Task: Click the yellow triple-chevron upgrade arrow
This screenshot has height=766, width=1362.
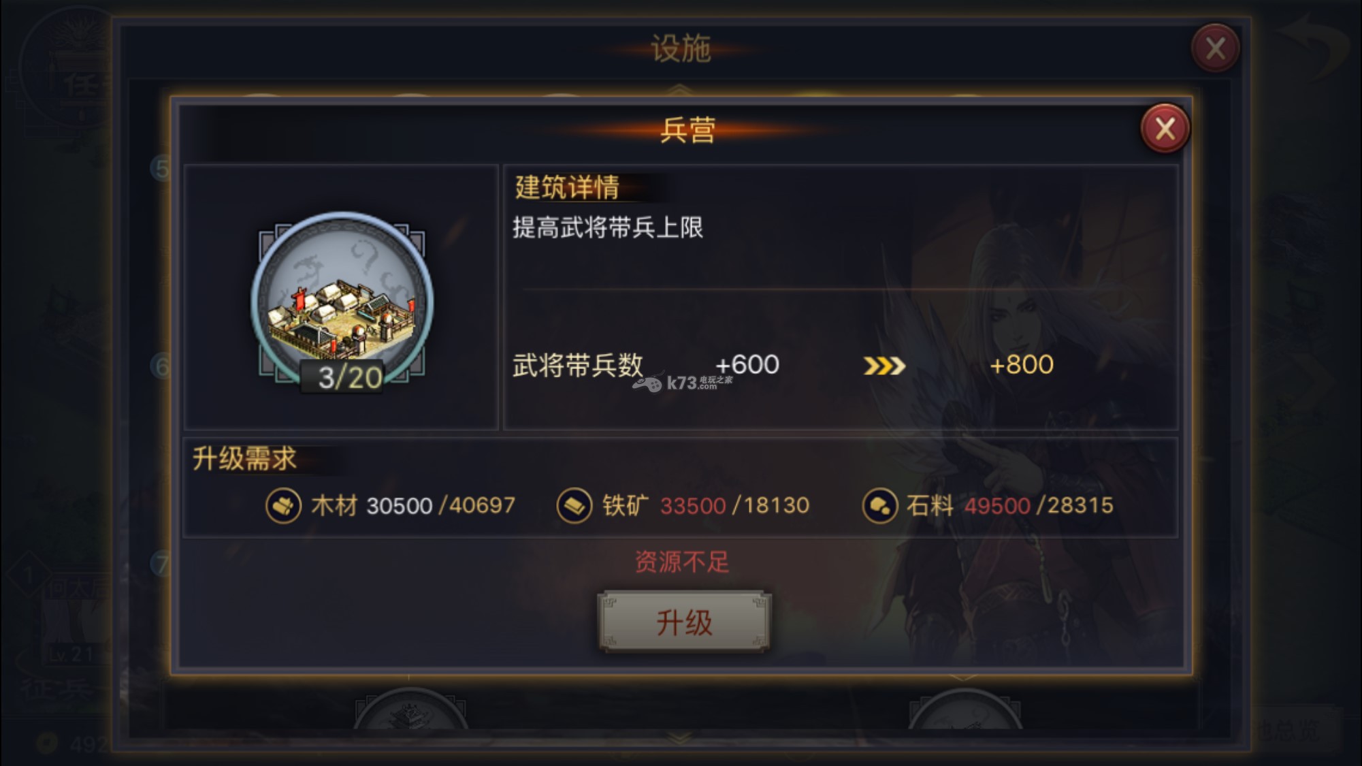Action: click(884, 366)
